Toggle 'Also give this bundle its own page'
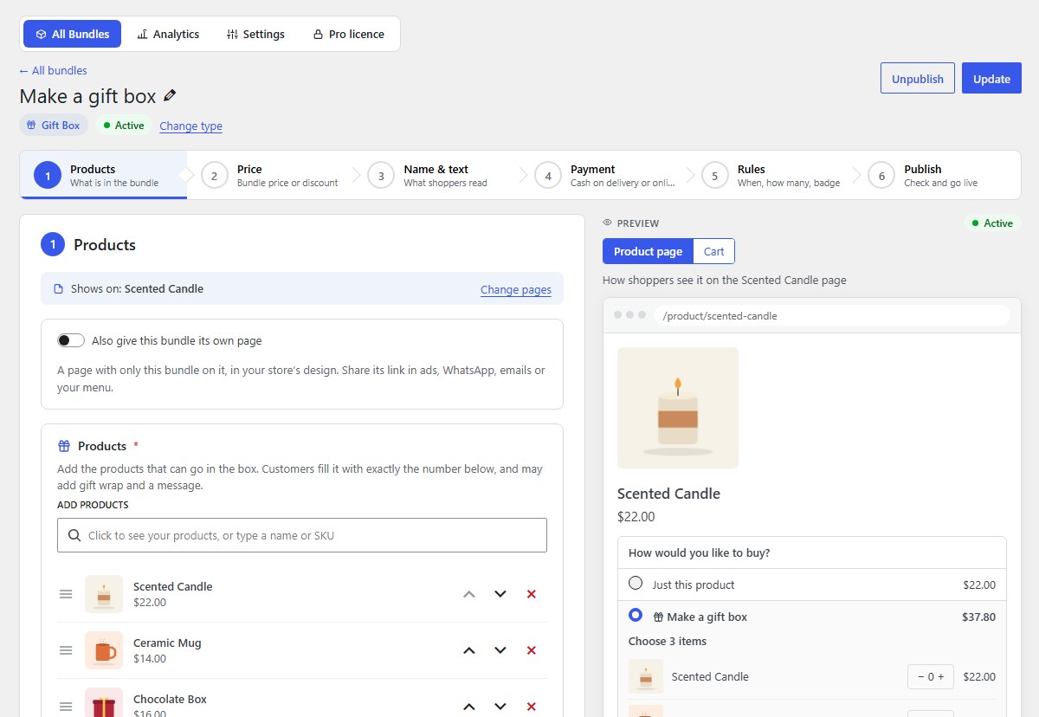 pyautogui.click(x=71, y=340)
